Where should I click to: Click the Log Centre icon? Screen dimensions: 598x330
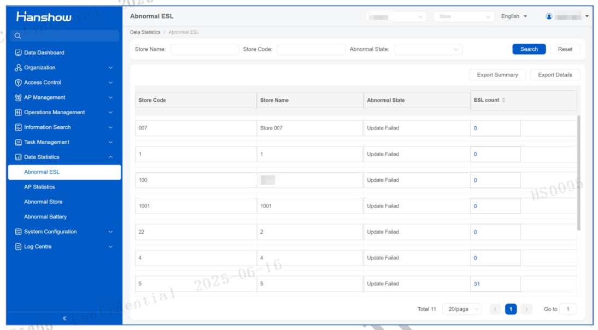[18, 246]
